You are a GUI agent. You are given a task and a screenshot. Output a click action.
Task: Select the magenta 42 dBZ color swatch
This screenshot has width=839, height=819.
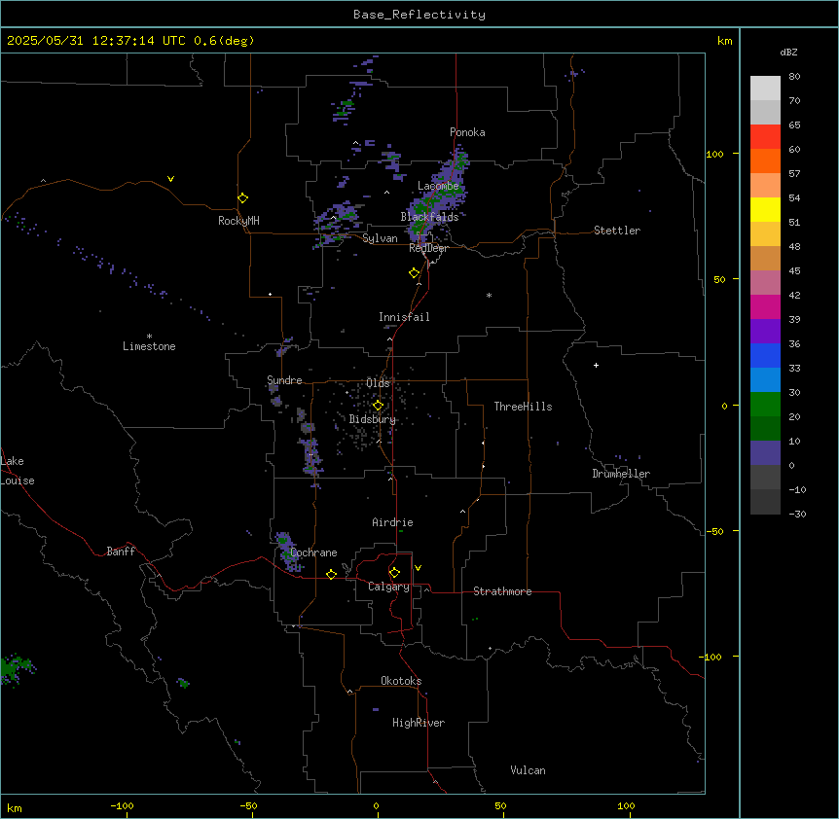pos(765,306)
